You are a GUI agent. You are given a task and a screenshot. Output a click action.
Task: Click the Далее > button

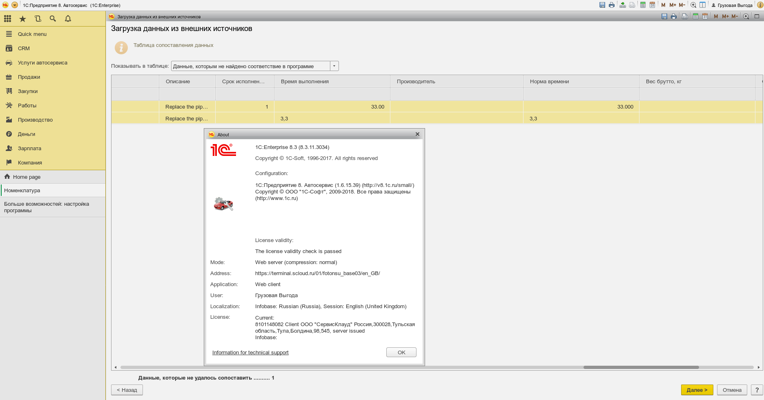click(697, 390)
